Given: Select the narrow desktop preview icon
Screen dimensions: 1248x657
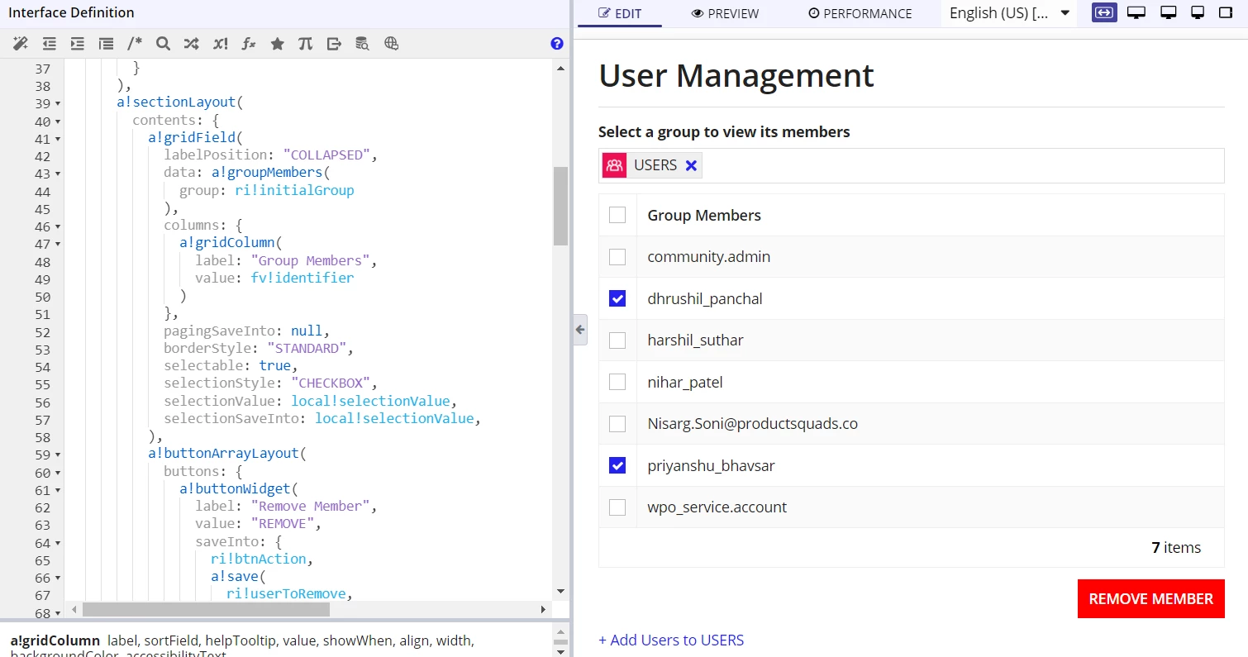Looking at the screenshot, I should coord(1198,12).
